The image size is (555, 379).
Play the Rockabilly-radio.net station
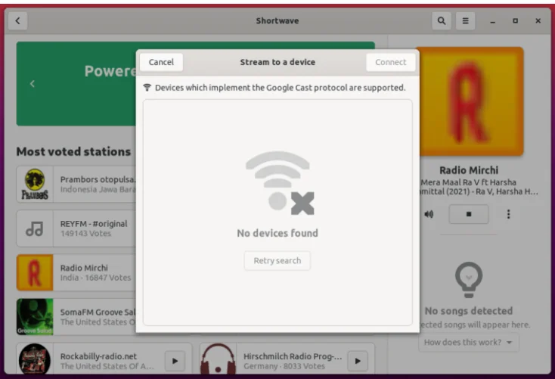tap(175, 361)
